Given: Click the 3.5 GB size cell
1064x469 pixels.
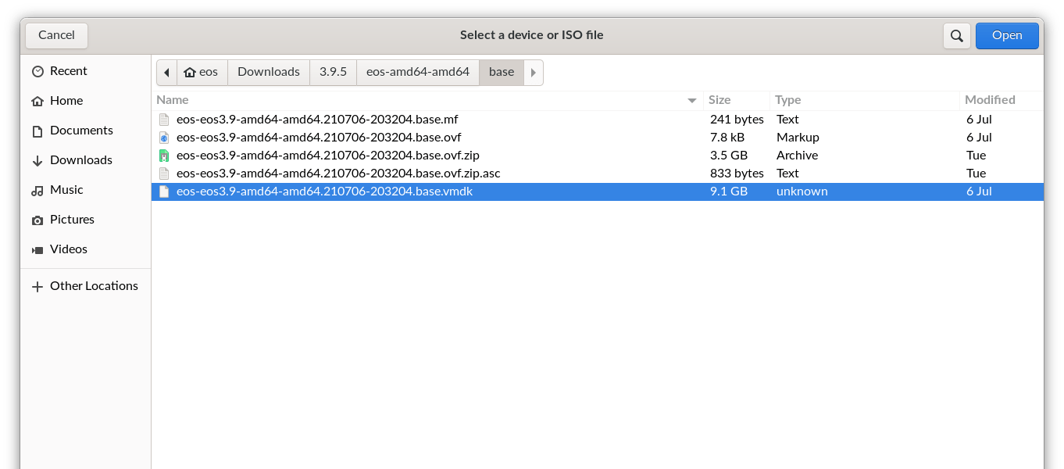Looking at the screenshot, I should (729, 156).
